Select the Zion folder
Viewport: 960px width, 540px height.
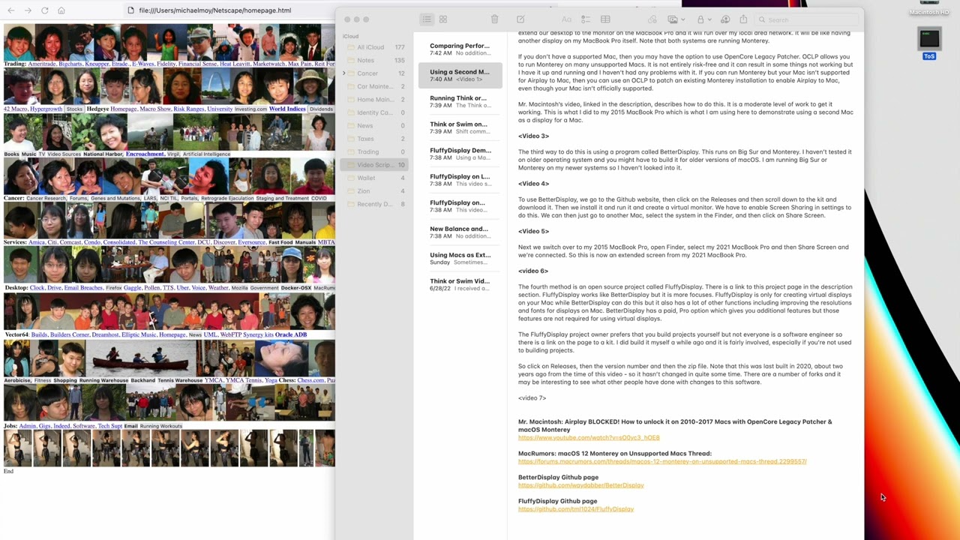[376, 191]
